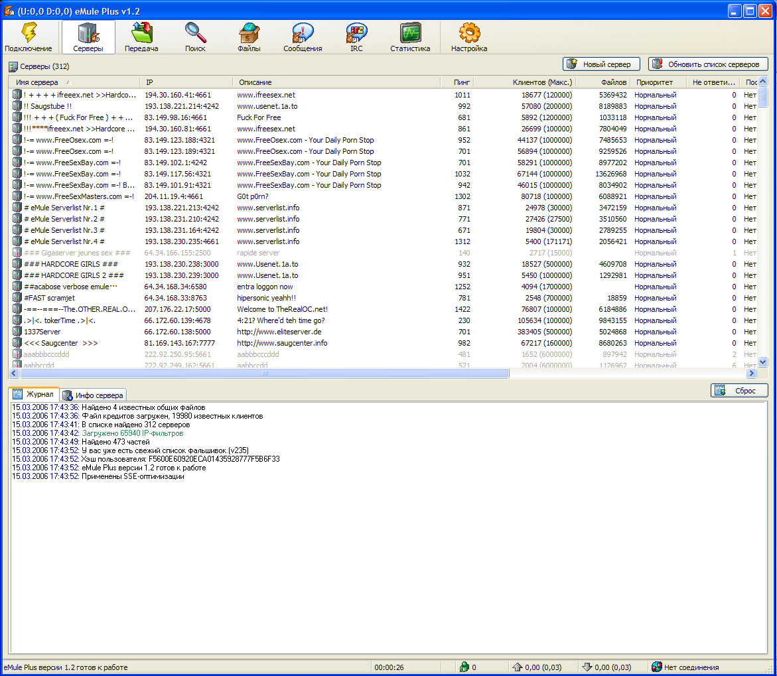Open the IRC chat icon
Viewport: 777px width, 676px height.
click(356, 33)
